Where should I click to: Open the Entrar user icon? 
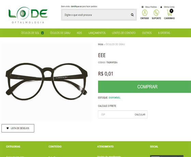point(145,13)
